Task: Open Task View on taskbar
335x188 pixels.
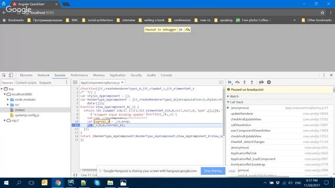Action: click(x=31, y=183)
